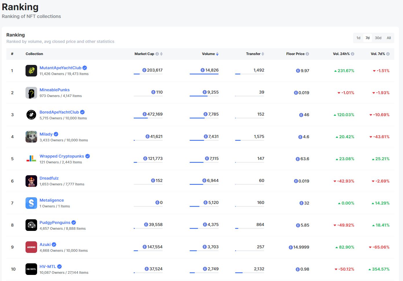The height and width of the screenshot is (281, 403).
Task: Click verified badge next to MutantApeYachtClub
Action: [x=85, y=68]
